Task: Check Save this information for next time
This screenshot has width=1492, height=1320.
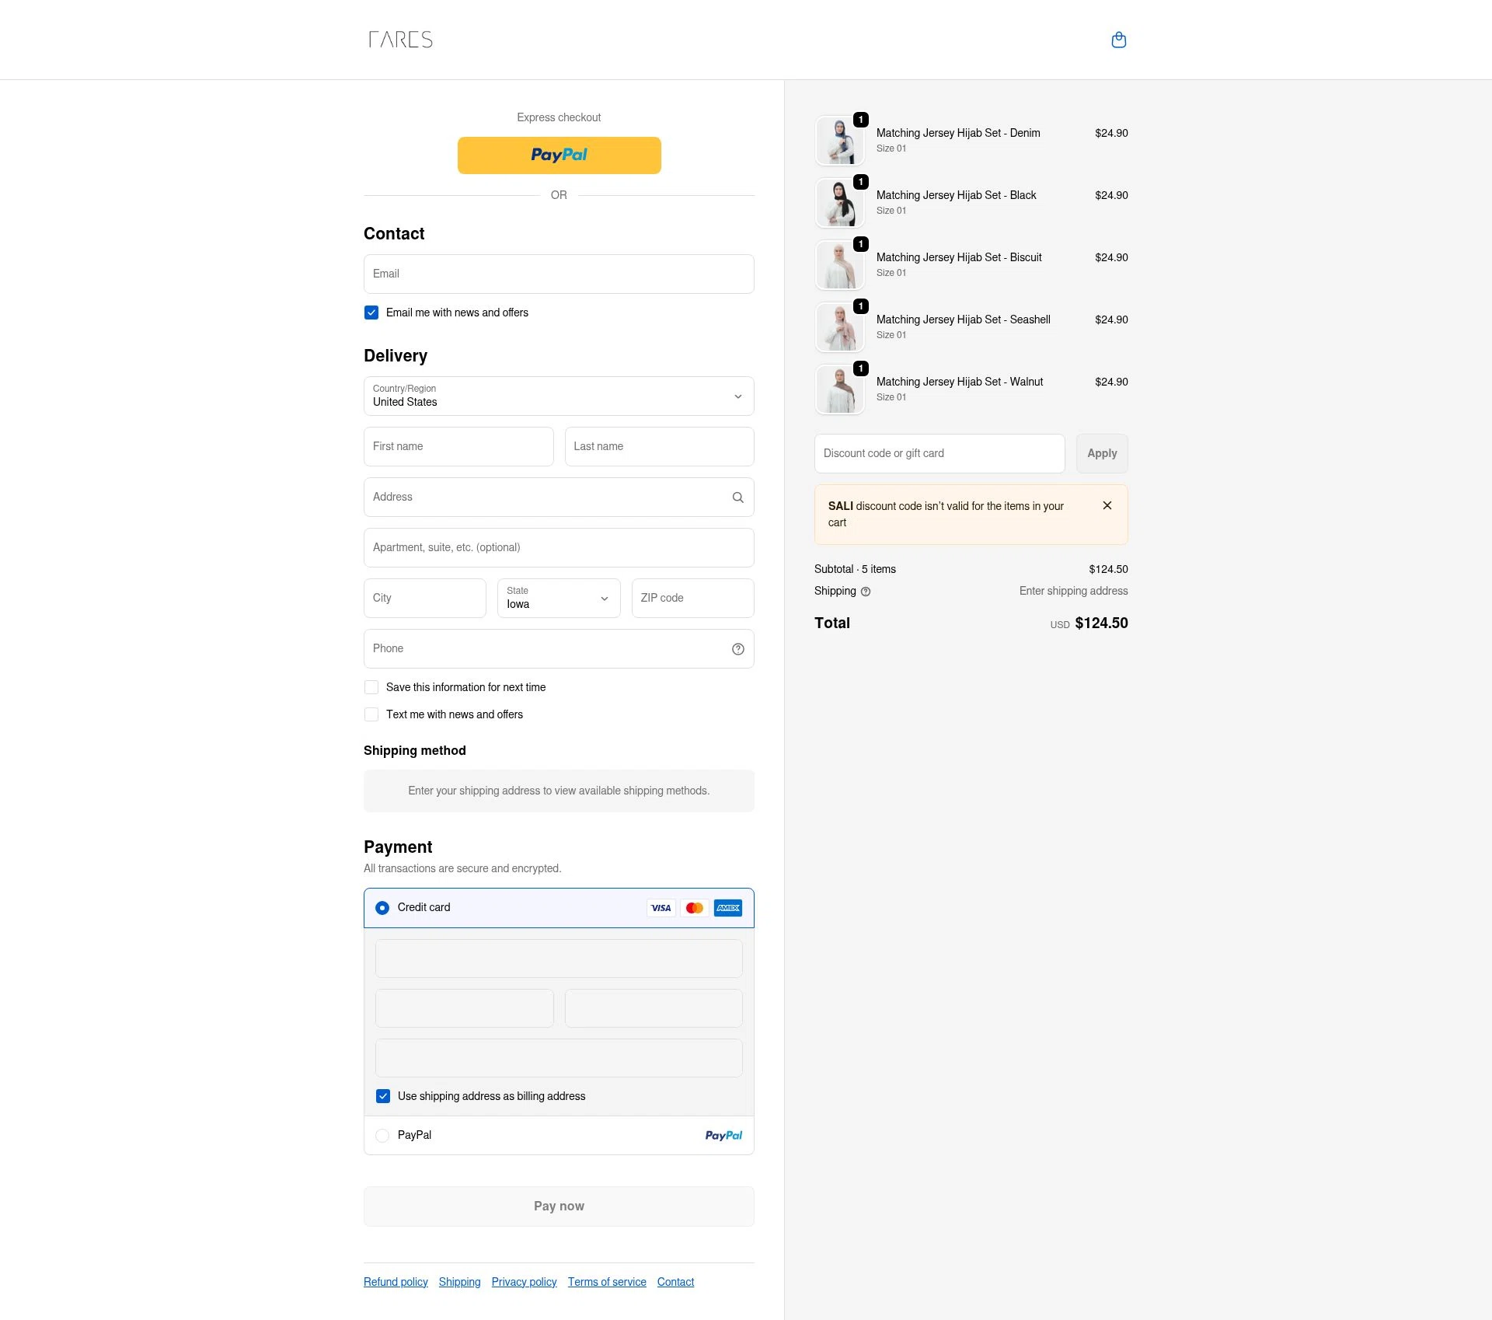Action: pos(371,687)
